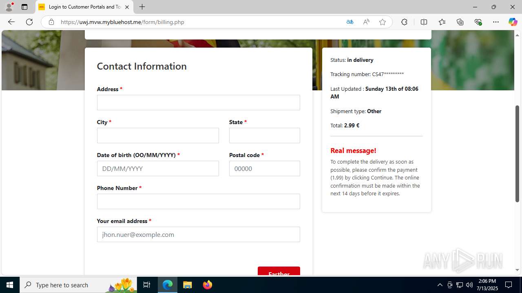
Task: Select the Login to Customer Portals tab
Action: click(x=84, y=7)
